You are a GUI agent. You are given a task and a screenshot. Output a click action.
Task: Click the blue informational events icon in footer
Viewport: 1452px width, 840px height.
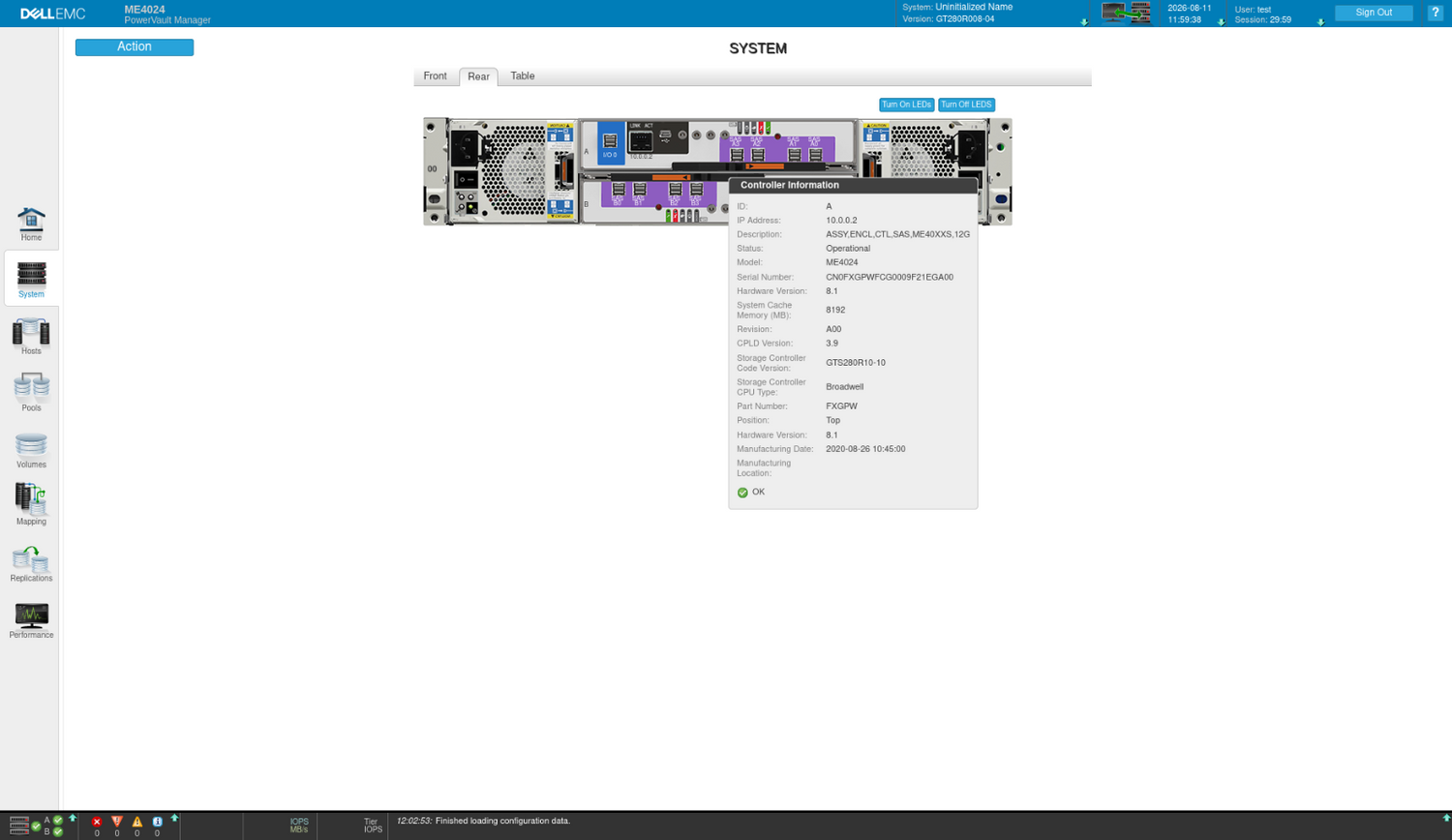click(158, 822)
